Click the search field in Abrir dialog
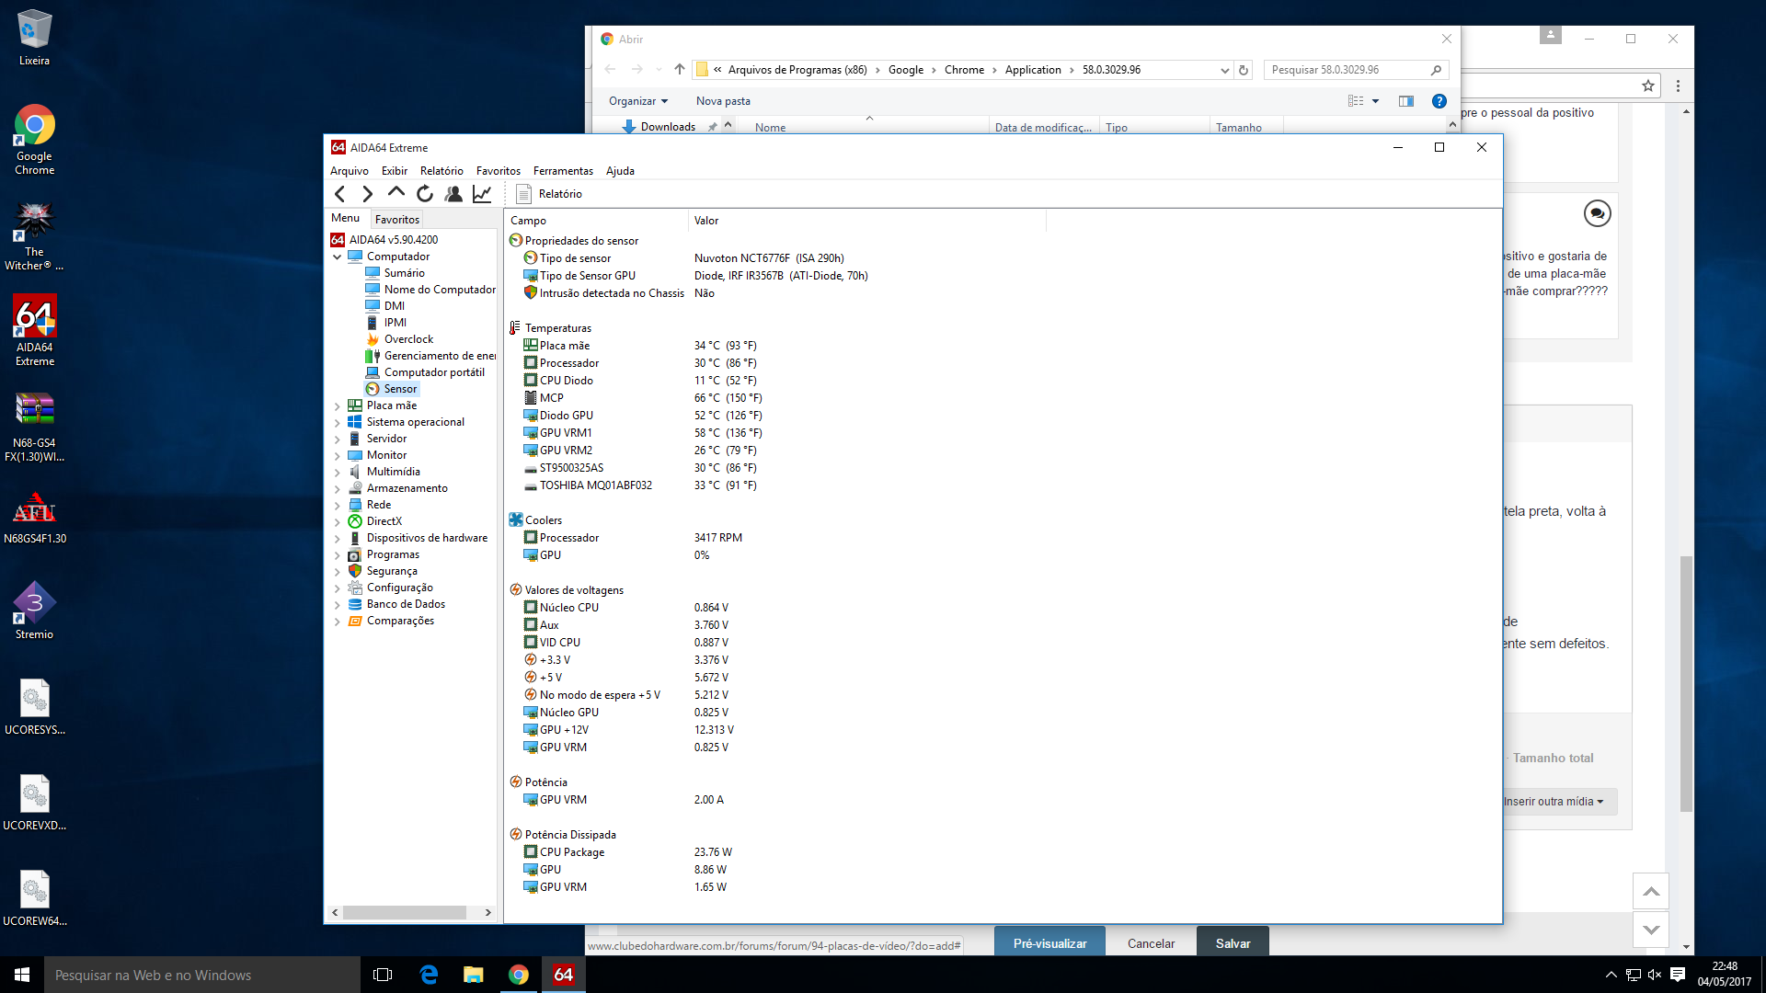The width and height of the screenshot is (1766, 993). point(1356,70)
